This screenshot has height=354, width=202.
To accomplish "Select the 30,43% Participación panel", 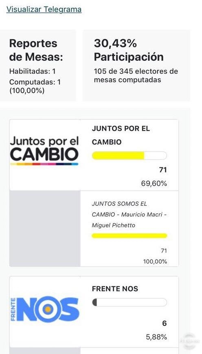I will [x=136, y=66].
